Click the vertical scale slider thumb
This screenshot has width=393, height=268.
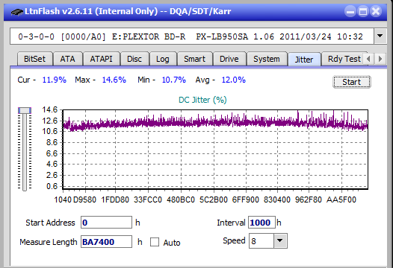click(x=25, y=110)
